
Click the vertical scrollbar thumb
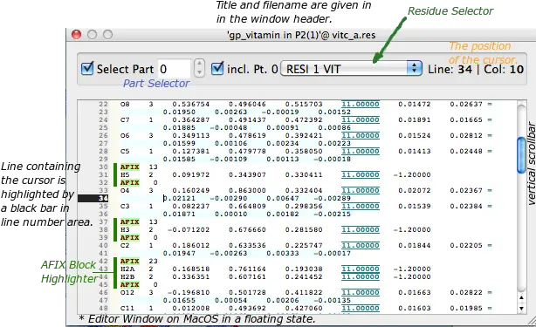pos(521,155)
